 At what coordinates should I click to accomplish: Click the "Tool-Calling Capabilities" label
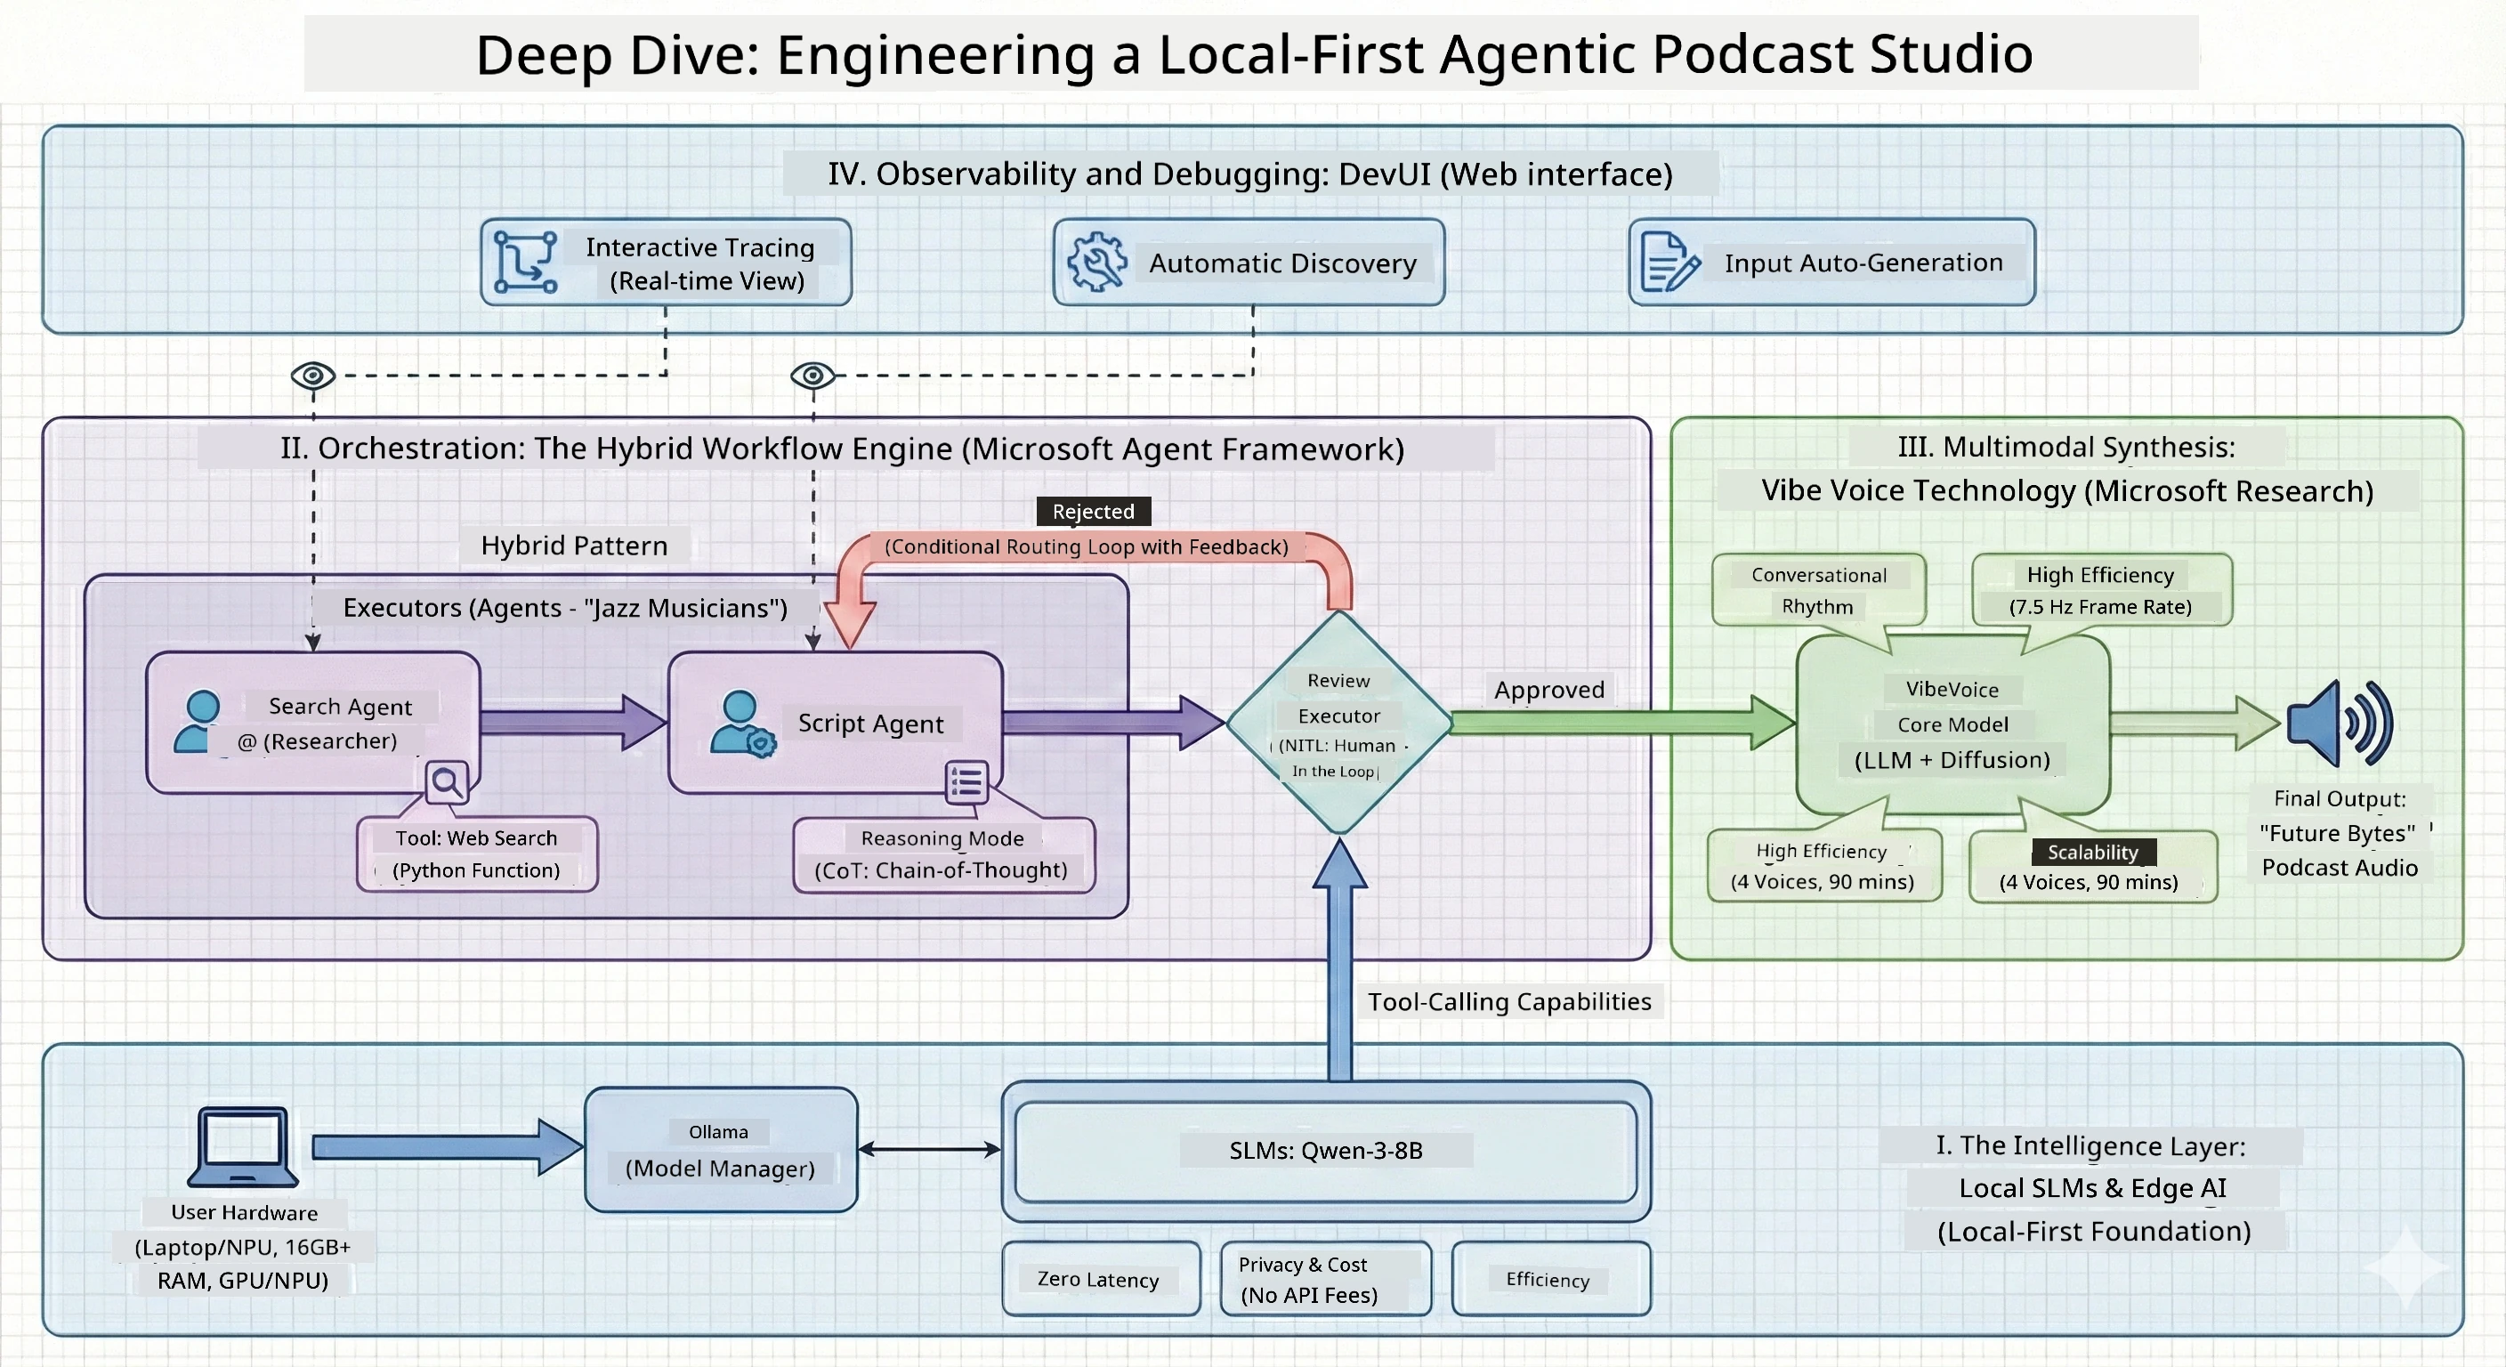point(1510,1002)
